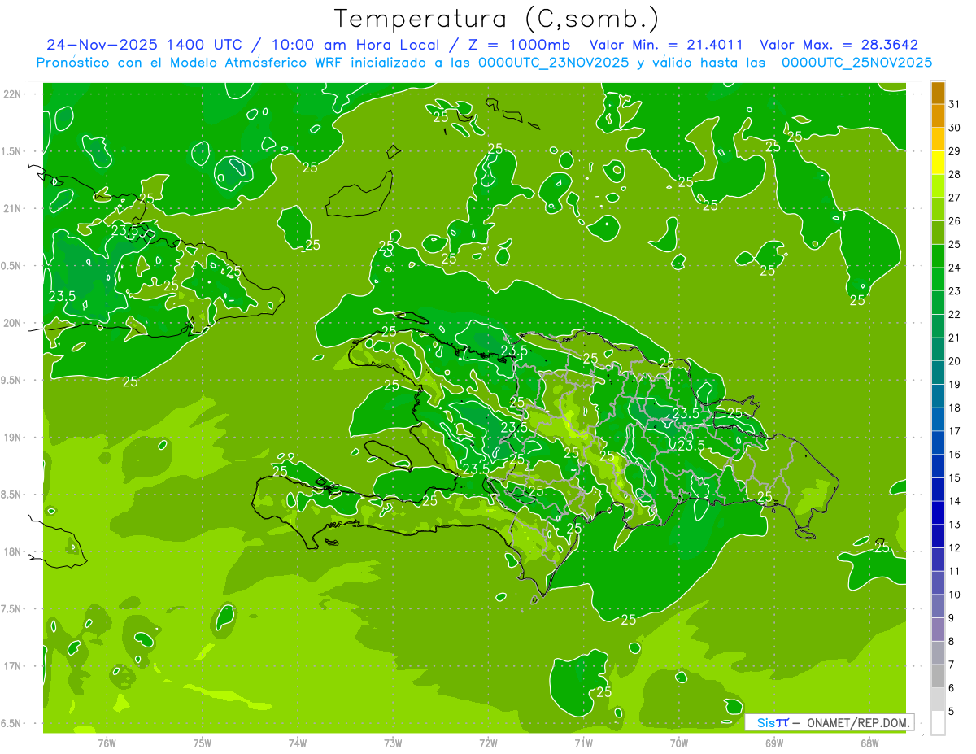Click the '72W' longitude axis label
The image size is (976, 754).
coord(488,743)
